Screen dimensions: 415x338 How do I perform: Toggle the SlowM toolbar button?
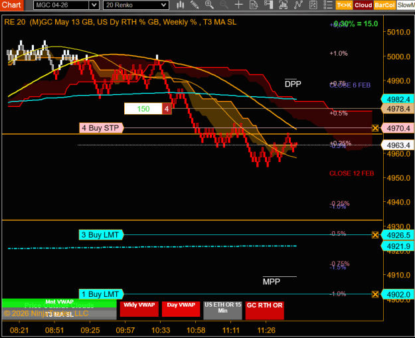pos(406,5)
